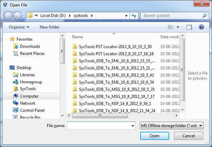Viewport: 212px width, 147px height.
Task: Toggle the preview pane icon
Action: tap(189, 27)
